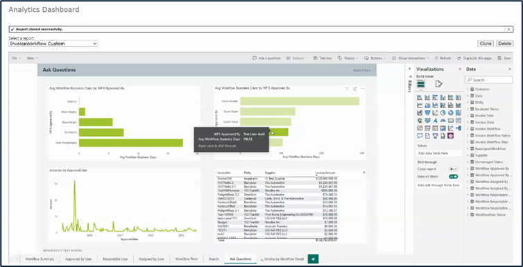523x267 pixels.
Task: Open the Explore dropdown in toolbar
Action: pos(296,58)
